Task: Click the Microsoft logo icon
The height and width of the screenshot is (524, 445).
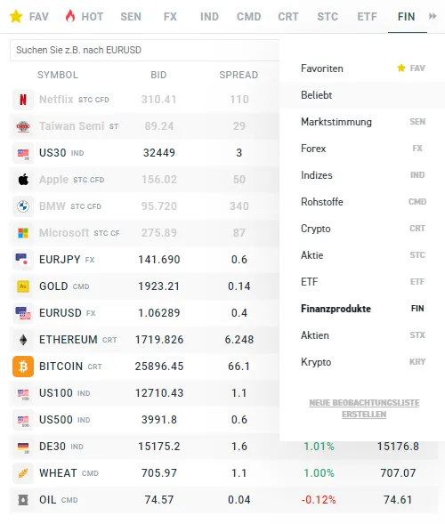Action: tap(23, 233)
